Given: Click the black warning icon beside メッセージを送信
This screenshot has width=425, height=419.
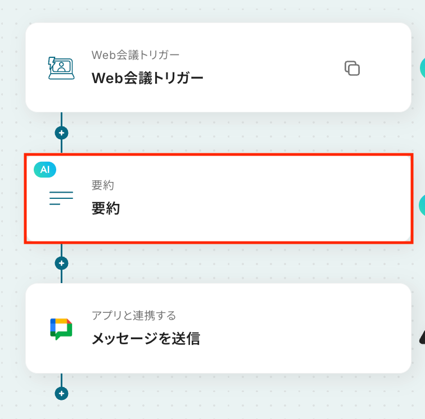Looking at the screenshot, I should click(422, 338).
